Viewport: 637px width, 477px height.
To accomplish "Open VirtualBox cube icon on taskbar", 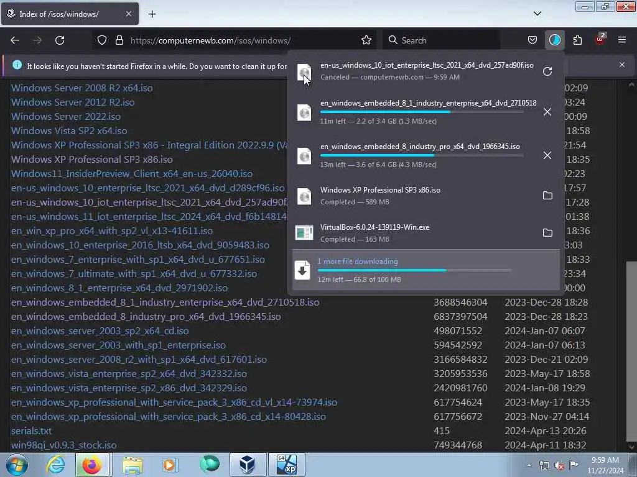I will pos(247,465).
